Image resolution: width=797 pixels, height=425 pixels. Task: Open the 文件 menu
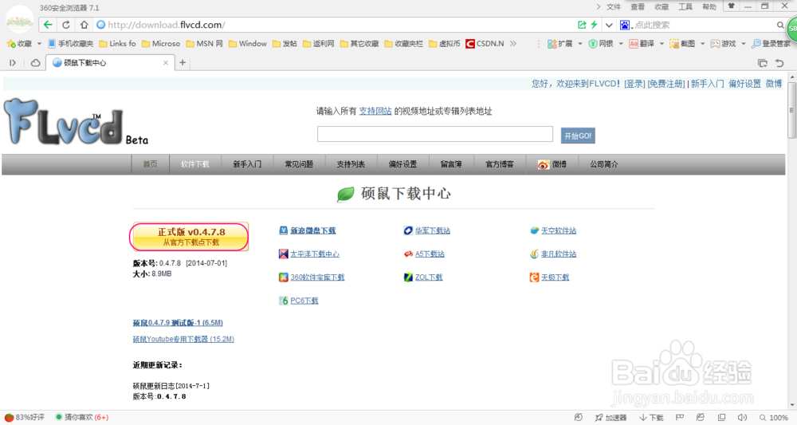(614, 6)
